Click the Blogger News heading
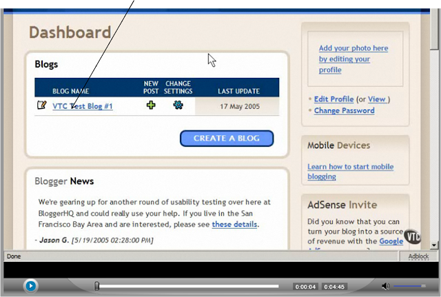This screenshot has height=297, width=441. [64, 181]
